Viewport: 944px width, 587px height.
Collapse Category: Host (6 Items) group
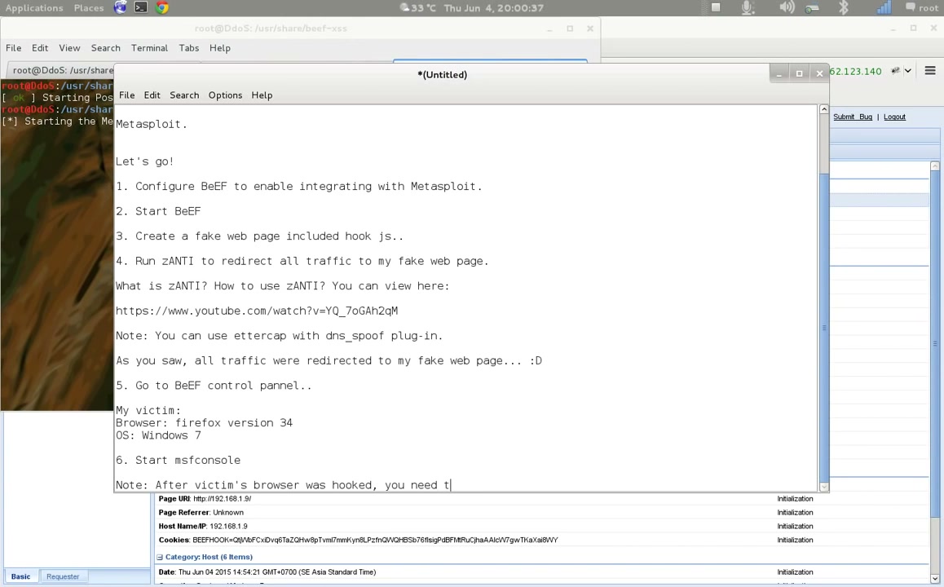coord(160,558)
